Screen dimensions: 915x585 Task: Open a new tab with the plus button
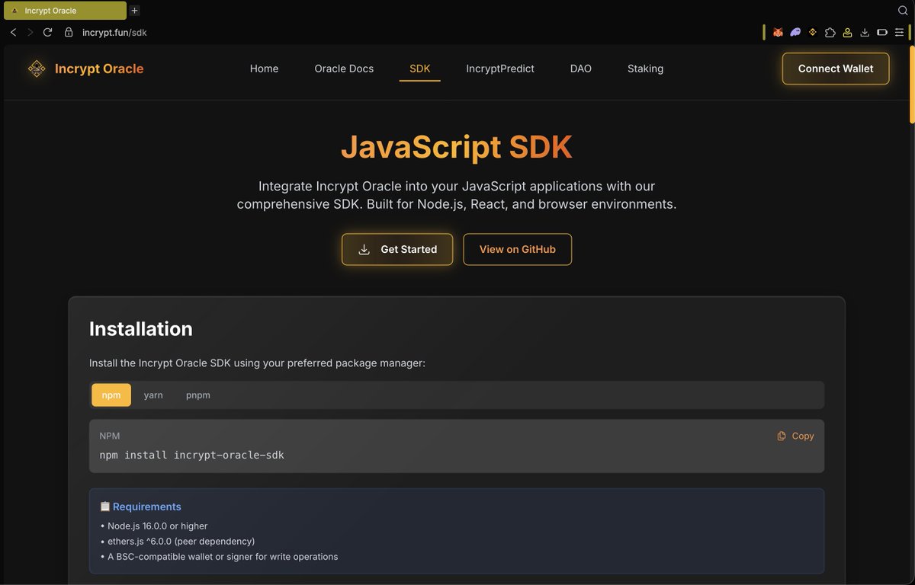[x=135, y=11]
